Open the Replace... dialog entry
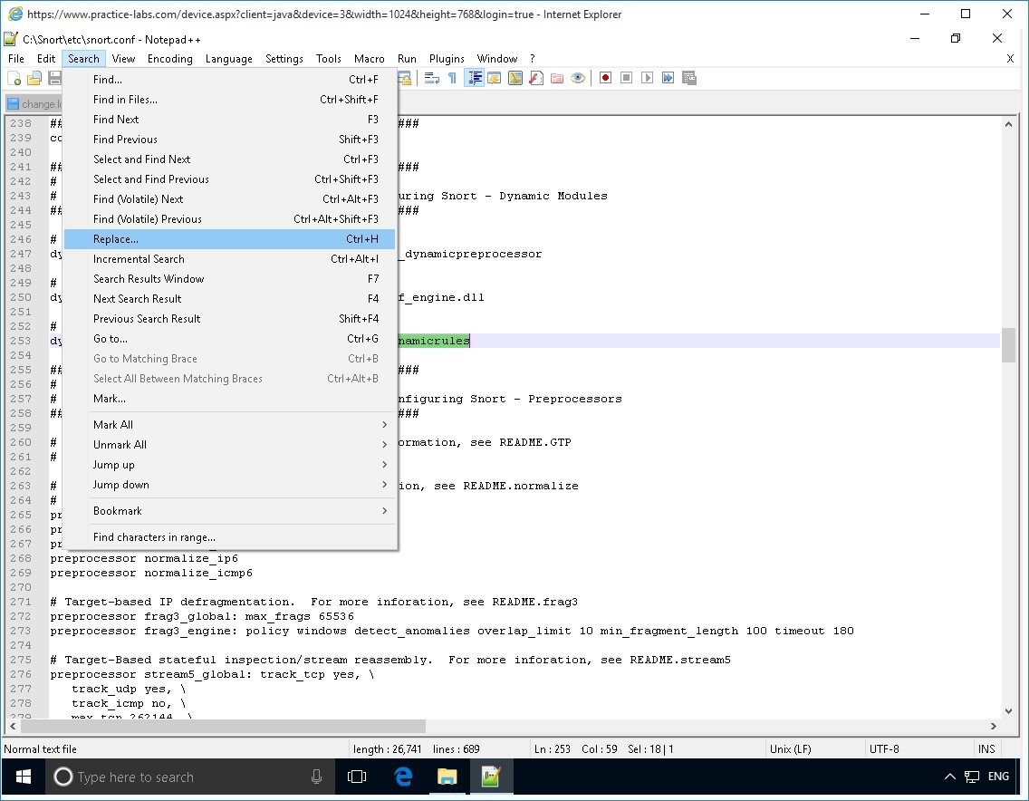 (x=230, y=239)
